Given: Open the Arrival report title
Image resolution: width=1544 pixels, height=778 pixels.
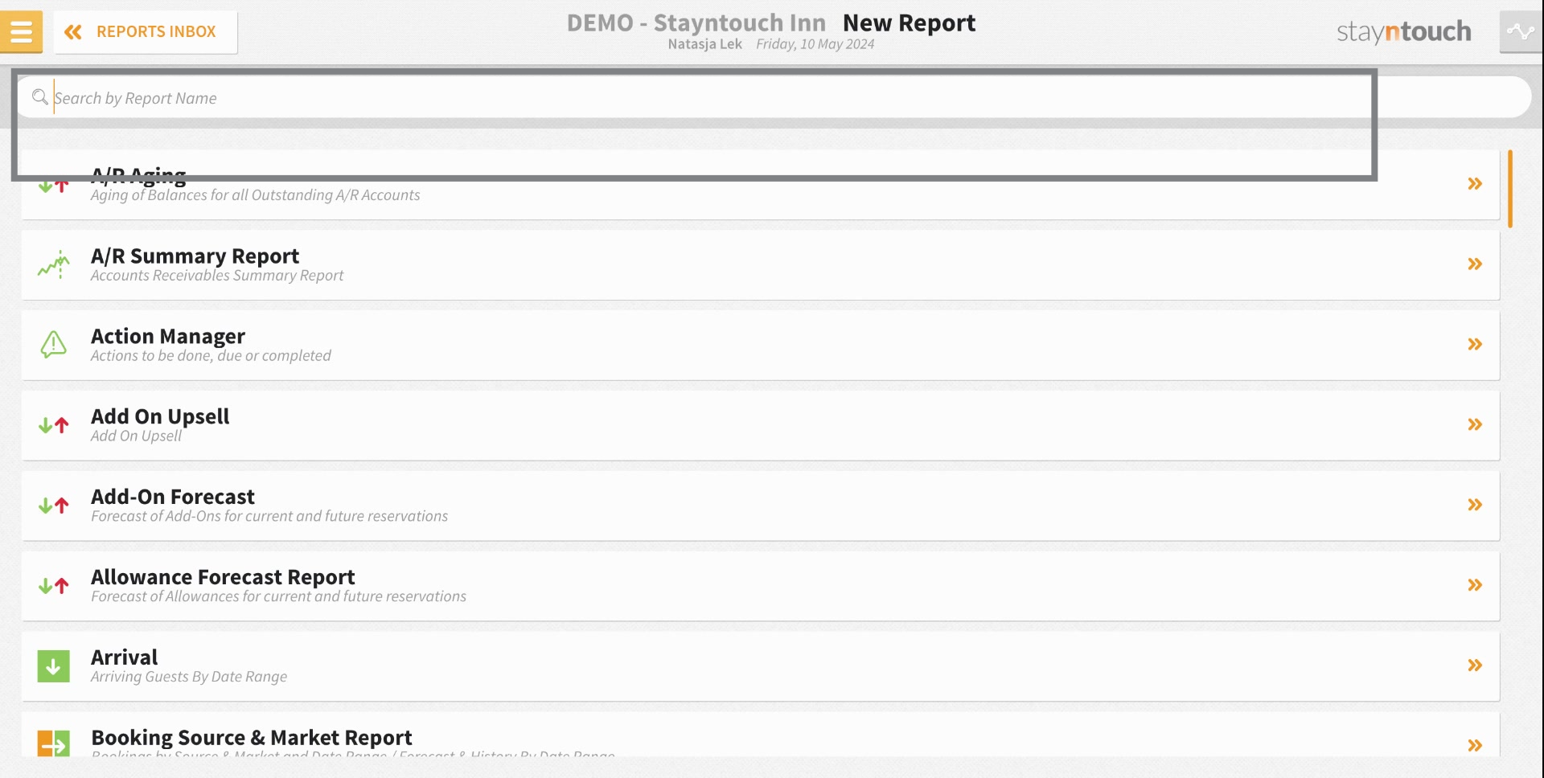Looking at the screenshot, I should click(125, 658).
